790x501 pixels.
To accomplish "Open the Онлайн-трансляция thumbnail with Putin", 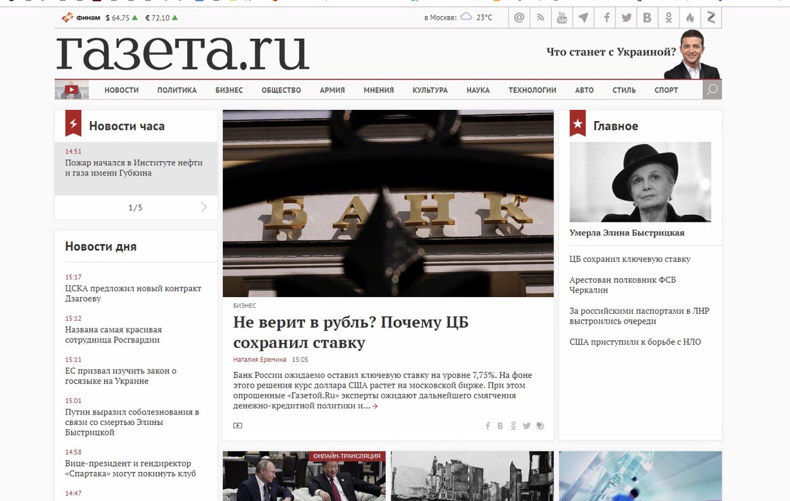I will (x=304, y=476).
